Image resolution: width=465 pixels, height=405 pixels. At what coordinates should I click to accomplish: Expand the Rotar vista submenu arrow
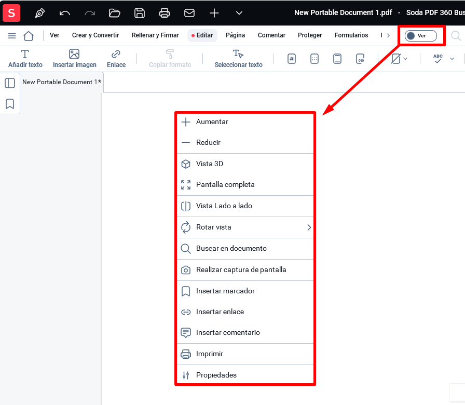point(309,227)
